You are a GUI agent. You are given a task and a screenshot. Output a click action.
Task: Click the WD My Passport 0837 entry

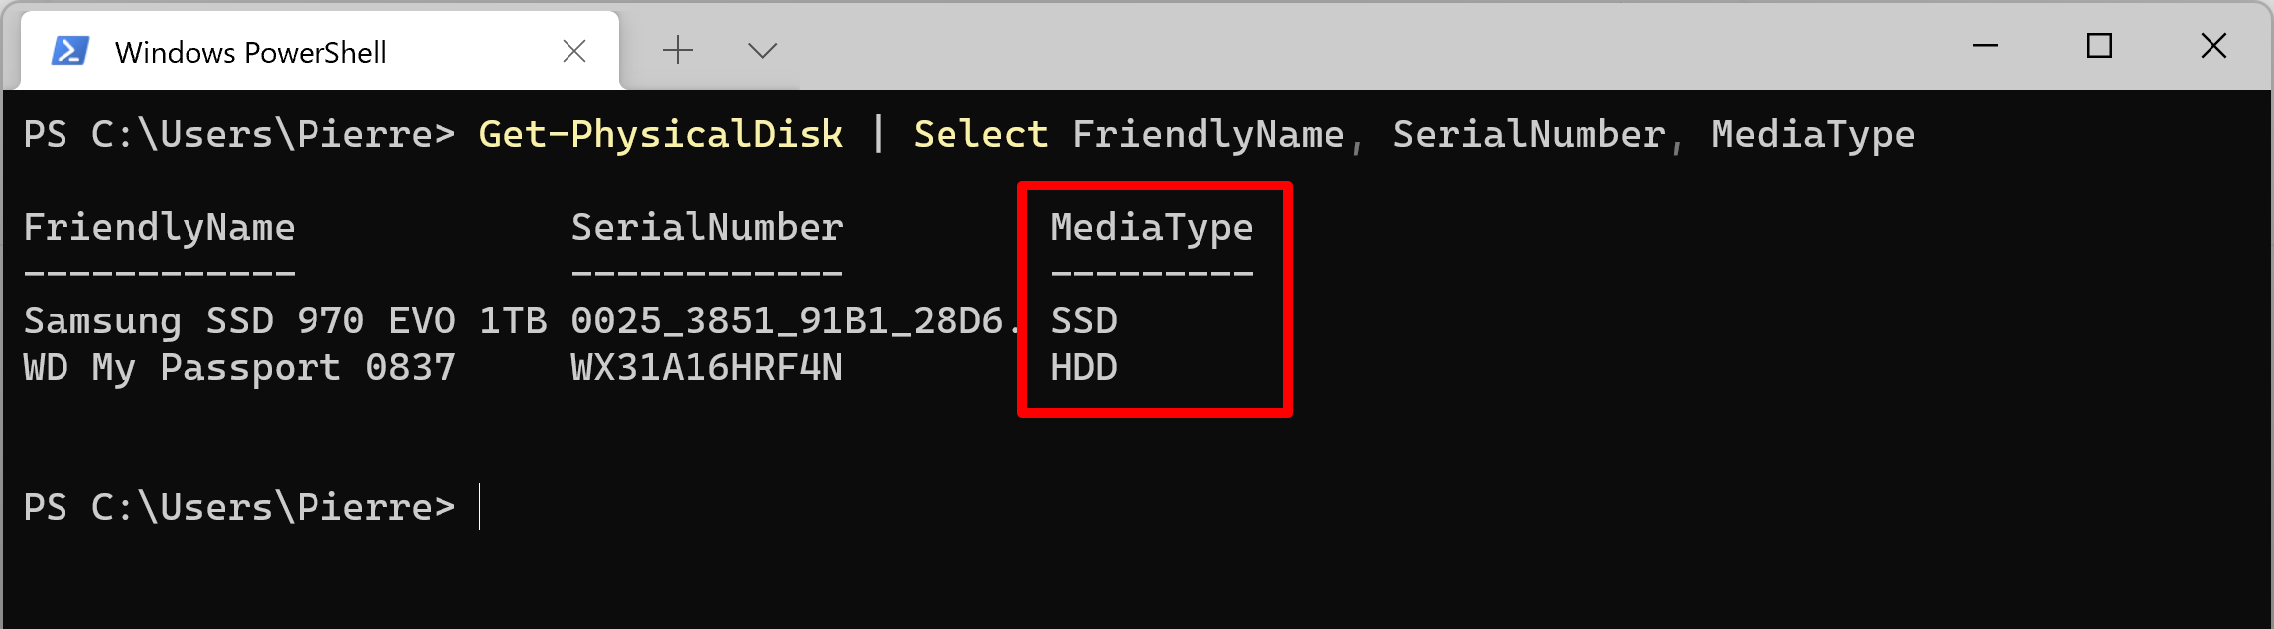click(240, 368)
